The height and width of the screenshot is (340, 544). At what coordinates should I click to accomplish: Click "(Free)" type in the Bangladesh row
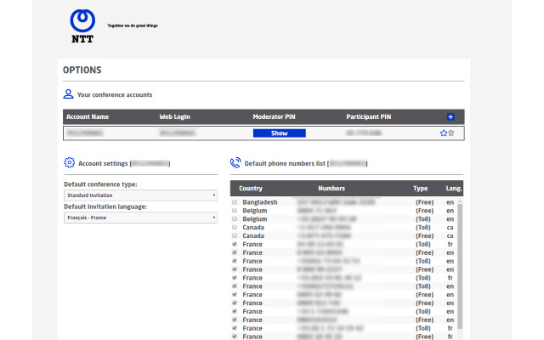point(425,202)
